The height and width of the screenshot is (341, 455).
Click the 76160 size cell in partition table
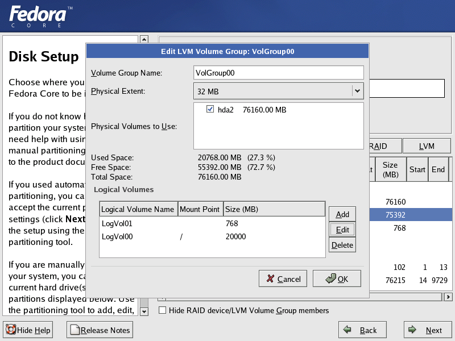click(395, 202)
